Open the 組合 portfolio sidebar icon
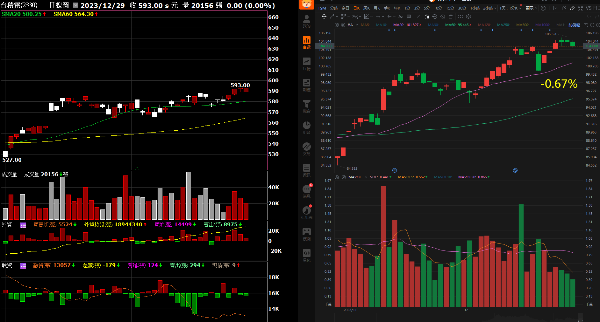The width and height of the screenshot is (600, 322). point(307,128)
